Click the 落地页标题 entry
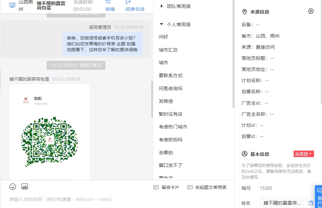This screenshot has height=208, width=322. (x=258, y=58)
